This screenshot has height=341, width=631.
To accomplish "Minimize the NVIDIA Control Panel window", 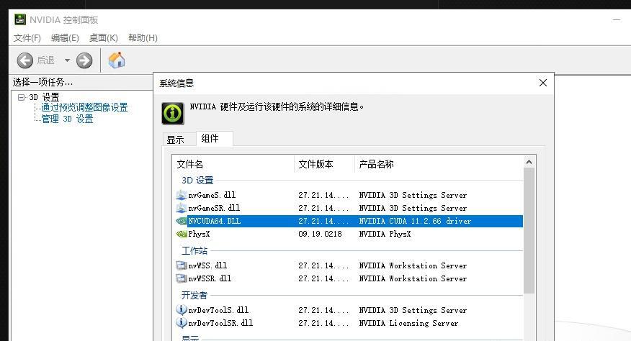I will (x=617, y=19).
